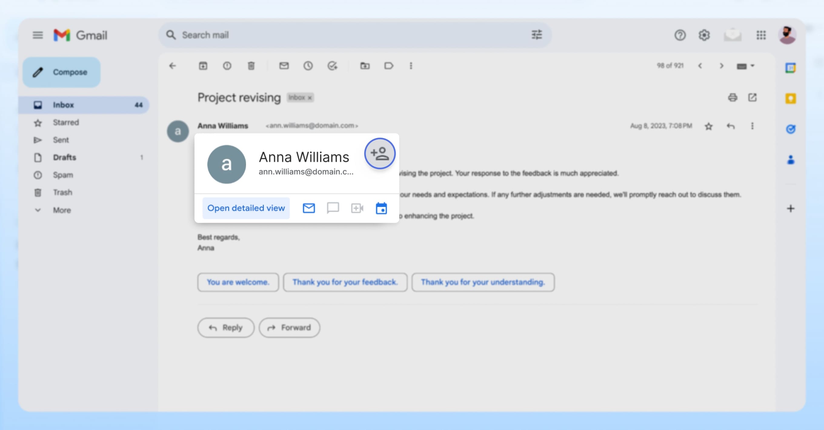Open detailed view of Anna's contact
Screen dimensions: 824x430
point(246,208)
